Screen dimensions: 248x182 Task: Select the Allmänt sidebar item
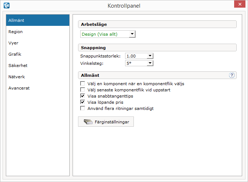pyautogui.click(x=38, y=20)
